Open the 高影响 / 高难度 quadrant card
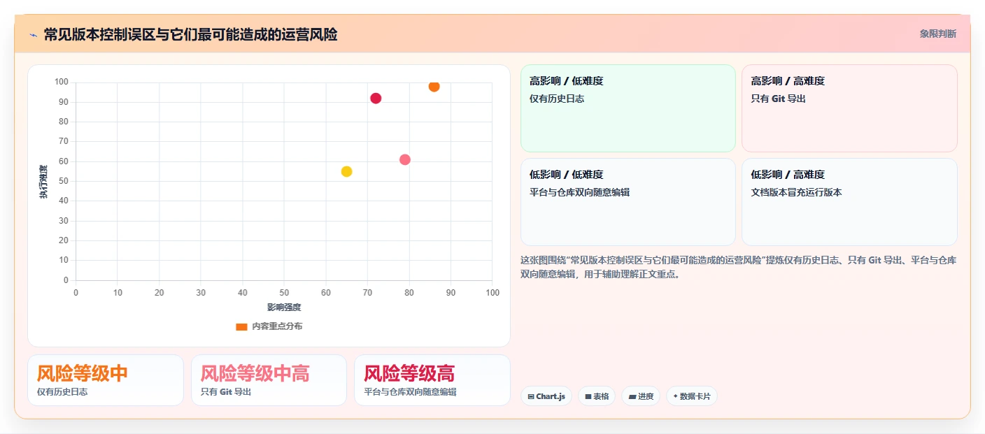 pos(849,108)
